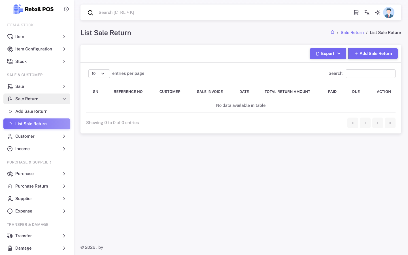The height and width of the screenshot is (255, 408).
Task: Go to previous page pagination button
Action: [x=365, y=123]
